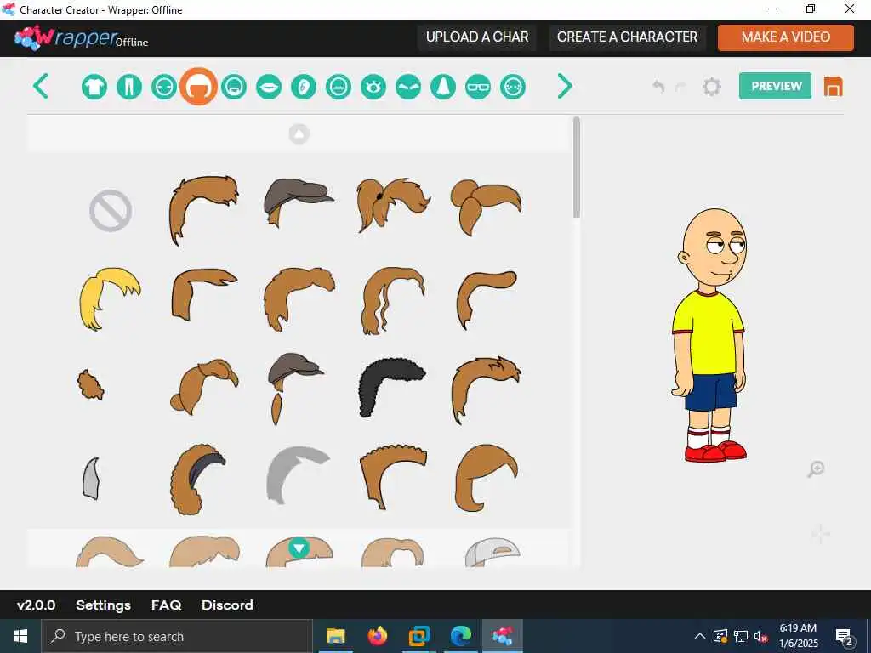This screenshot has width=871, height=653.
Task: Pick the white backwards baseball cap
Action: (492, 553)
